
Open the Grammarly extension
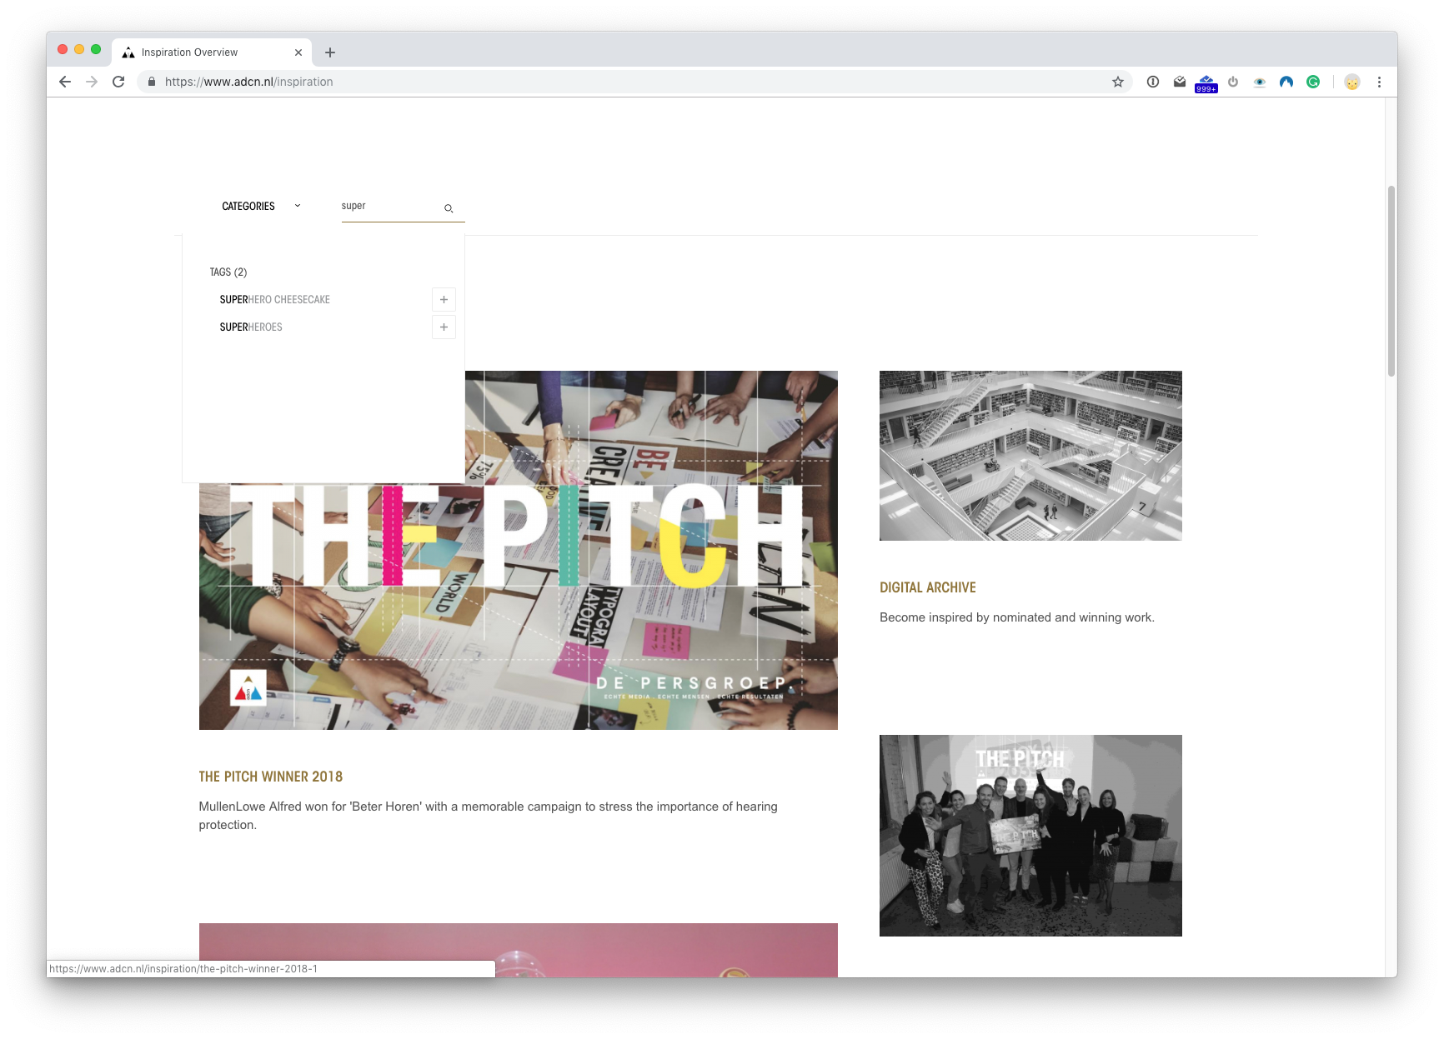[x=1313, y=82]
